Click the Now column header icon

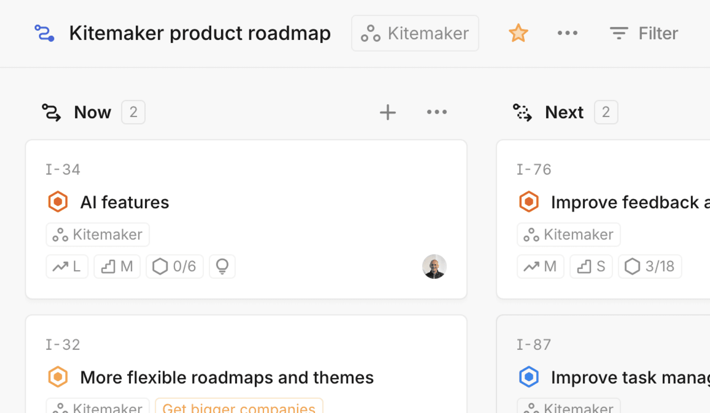click(51, 112)
